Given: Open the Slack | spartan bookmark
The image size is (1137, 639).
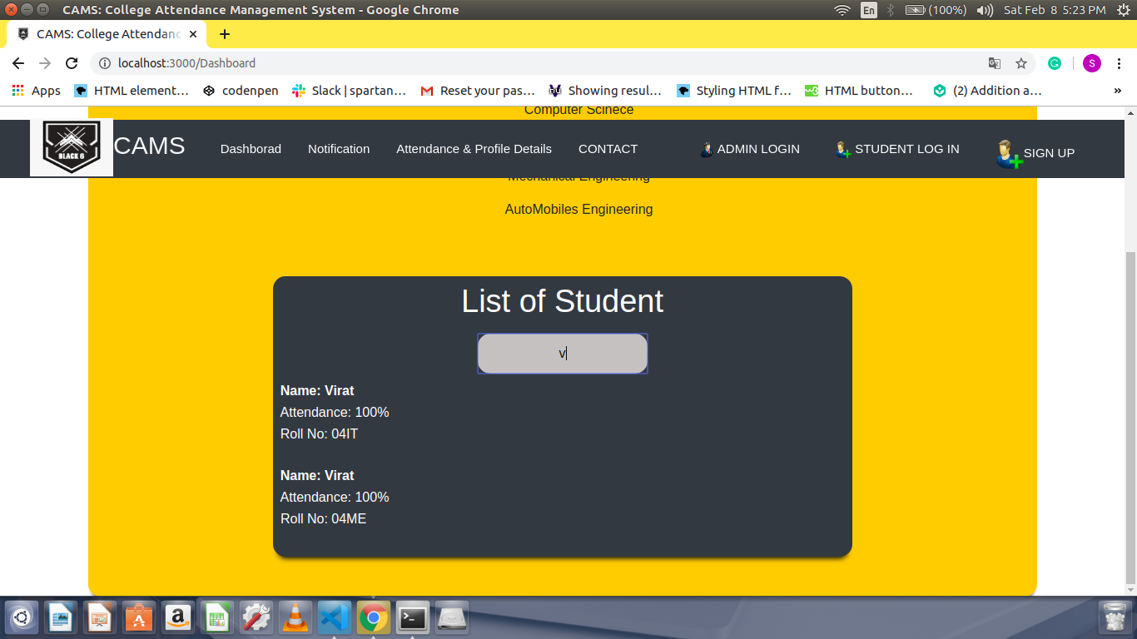Looking at the screenshot, I should point(349,91).
